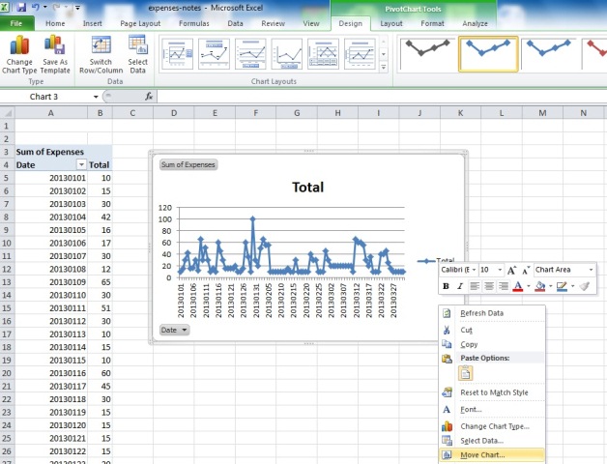
Task: Click the Sum of Expenses cell A3
Action: point(51,152)
